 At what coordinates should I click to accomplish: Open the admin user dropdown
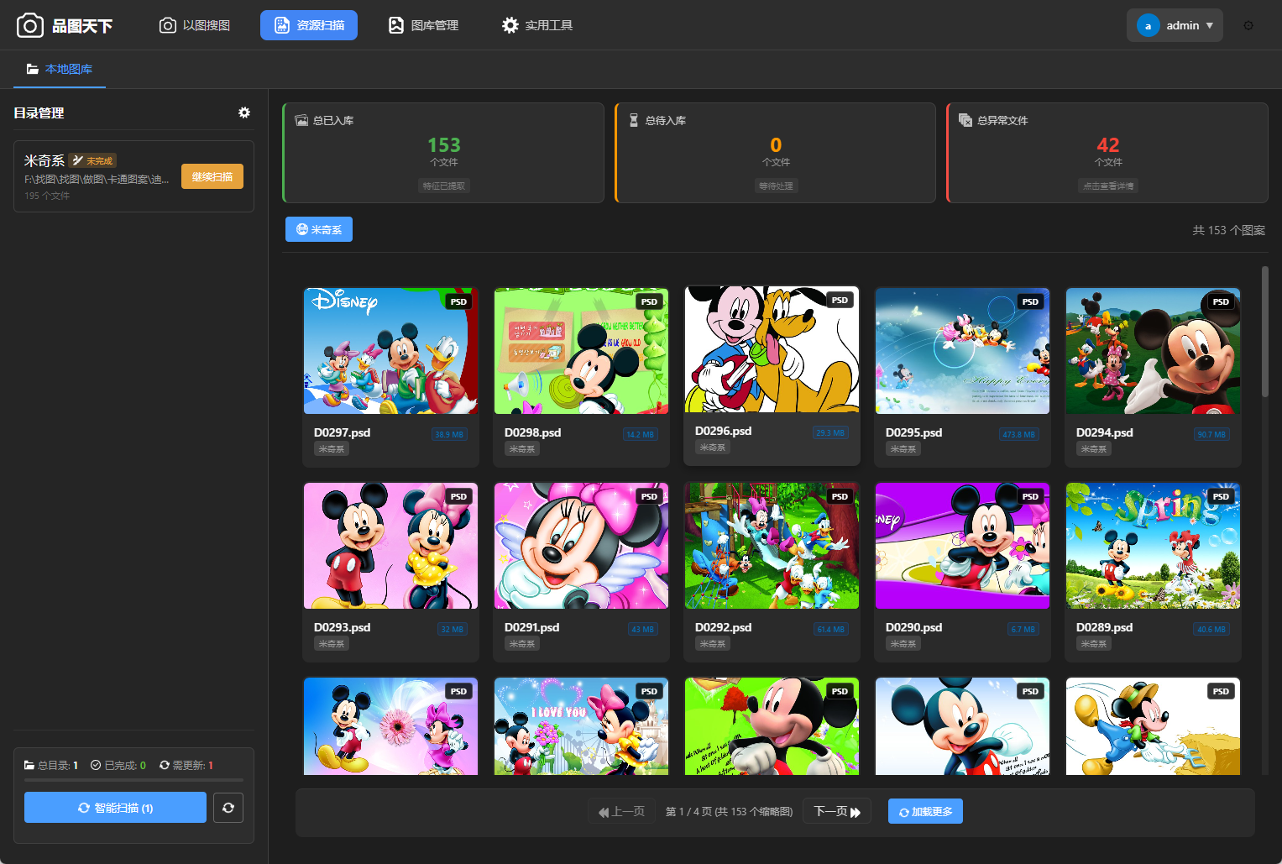[x=1175, y=26]
